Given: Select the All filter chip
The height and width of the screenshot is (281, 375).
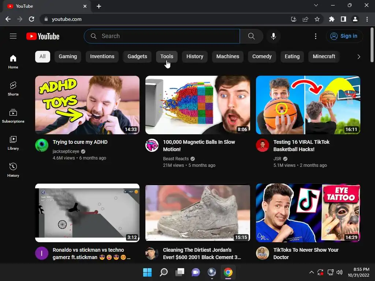Looking at the screenshot, I should click(x=42, y=57).
